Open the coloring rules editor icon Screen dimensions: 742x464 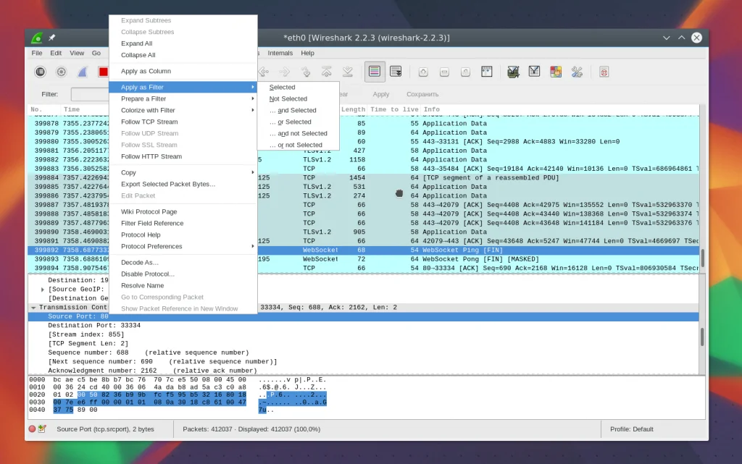click(x=556, y=72)
